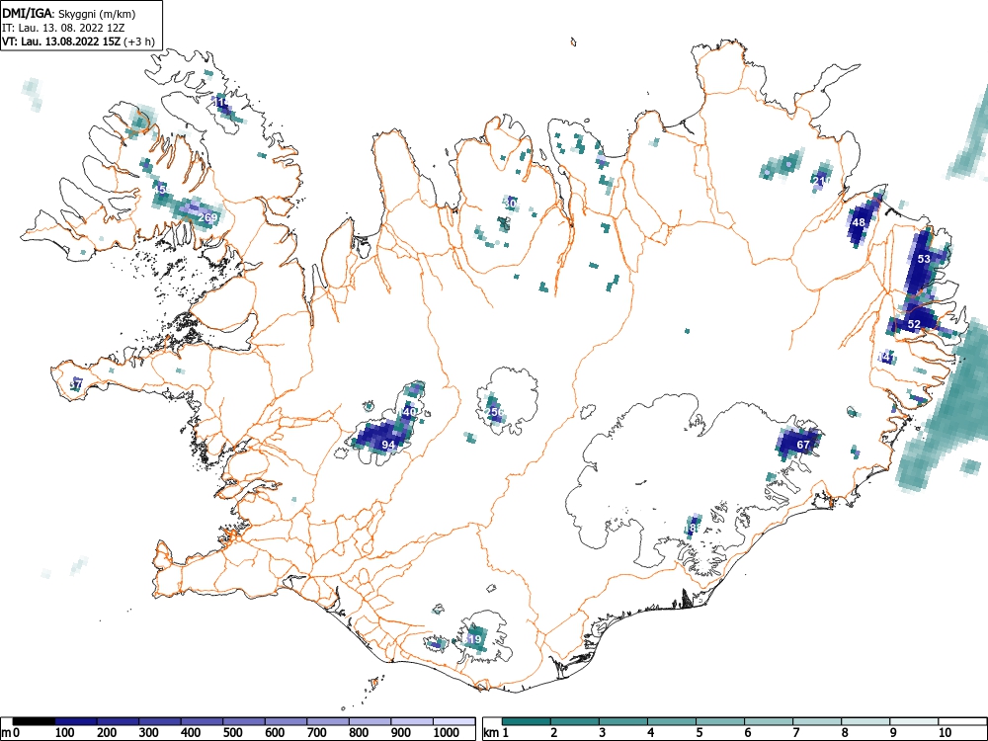Viewport: 988px width, 741px height.
Task: Click the "1000" metre legend label
Action: pyautogui.click(x=447, y=733)
